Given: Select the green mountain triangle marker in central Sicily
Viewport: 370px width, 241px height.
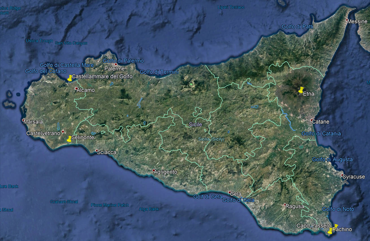Looking at the screenshot, I should 191,84.
